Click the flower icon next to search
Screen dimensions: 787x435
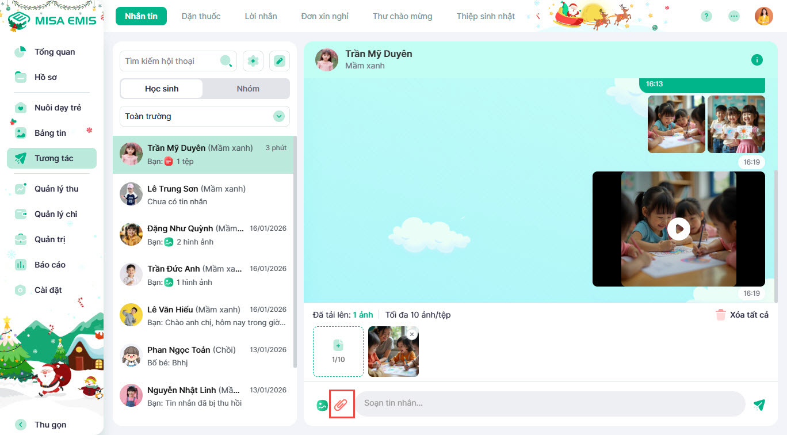coord(253,61)
